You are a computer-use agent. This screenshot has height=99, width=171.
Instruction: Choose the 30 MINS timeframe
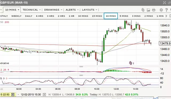coord(83,16)
